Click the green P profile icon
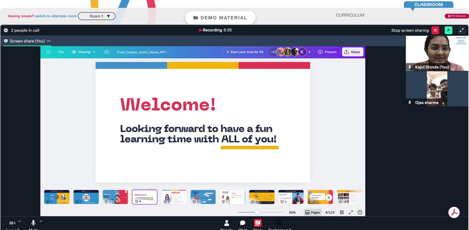This screenshot has height=230, width=469. coord(448,30)
